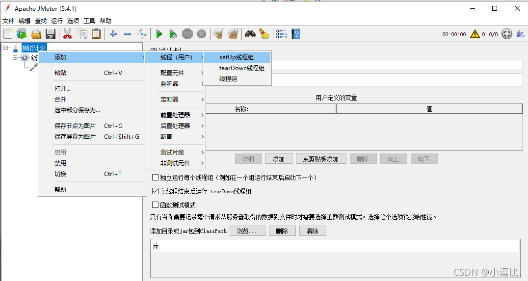528x281 pixels.
Task: Open Search with the binoculars icon
Action: tap(250, 34)
